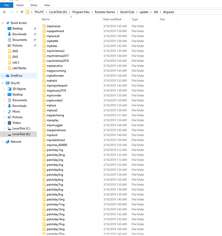Select the mpimportexport folder icon
Viewport: 222px width, 236px height.
click(44, 85)
